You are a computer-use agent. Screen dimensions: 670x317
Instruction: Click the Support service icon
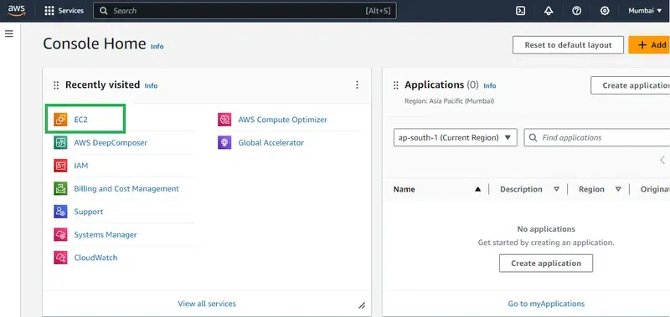pyautogui.click(x=60, y=212)
